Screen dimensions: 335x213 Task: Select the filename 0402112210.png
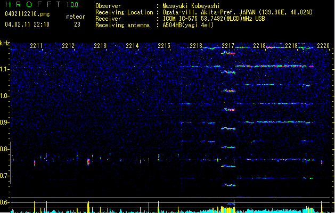click(27, 14)
